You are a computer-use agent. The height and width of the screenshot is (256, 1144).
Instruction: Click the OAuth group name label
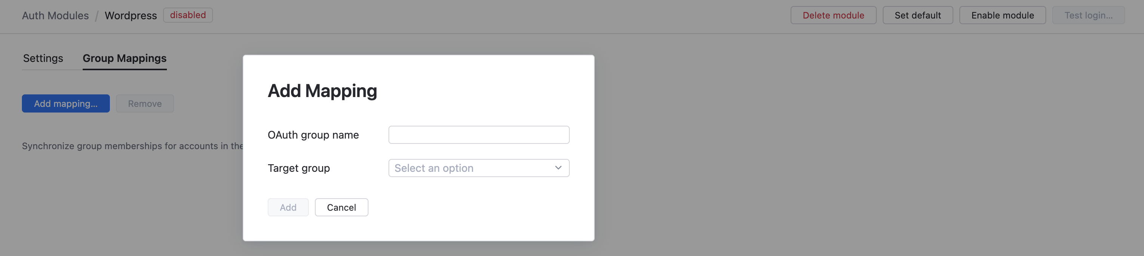(313, 135)
